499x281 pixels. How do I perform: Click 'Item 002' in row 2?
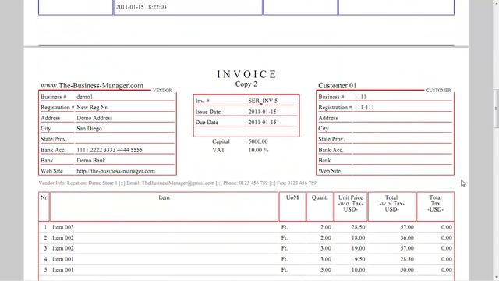coord(63,237)
